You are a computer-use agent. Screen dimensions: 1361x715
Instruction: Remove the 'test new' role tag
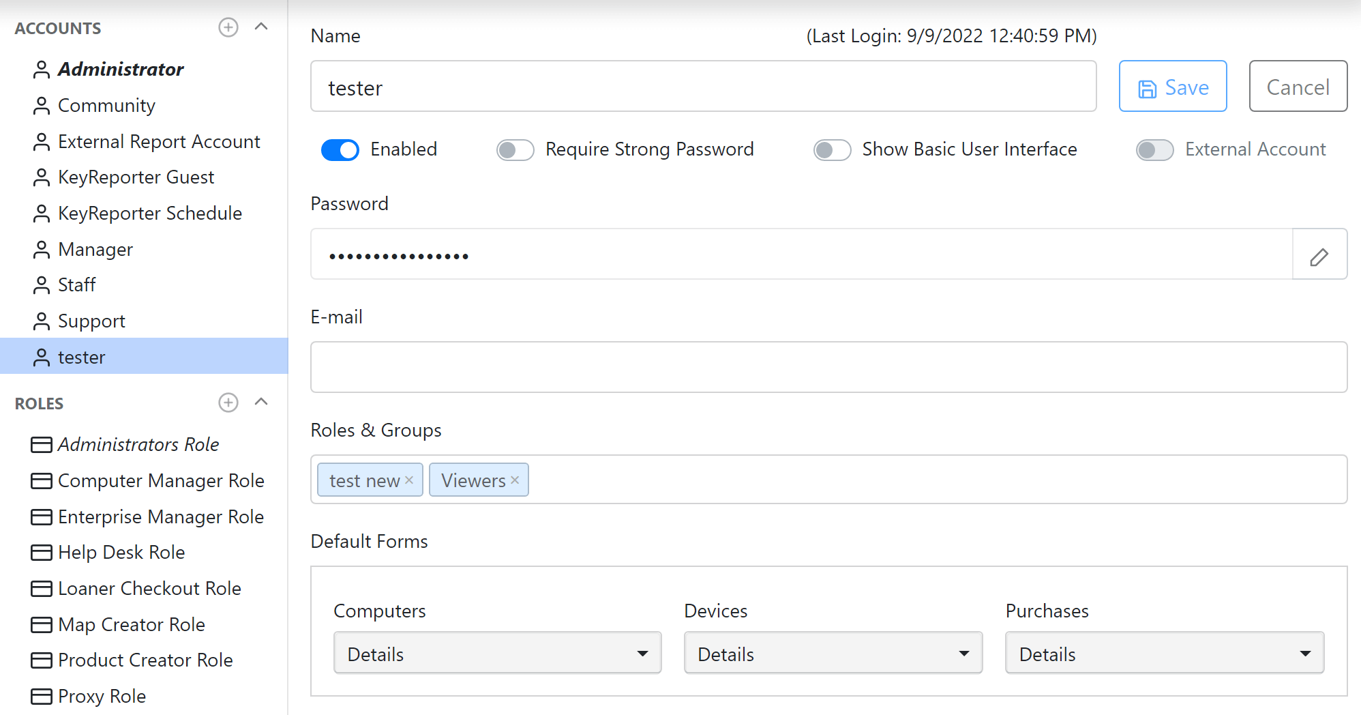point(409,480)
